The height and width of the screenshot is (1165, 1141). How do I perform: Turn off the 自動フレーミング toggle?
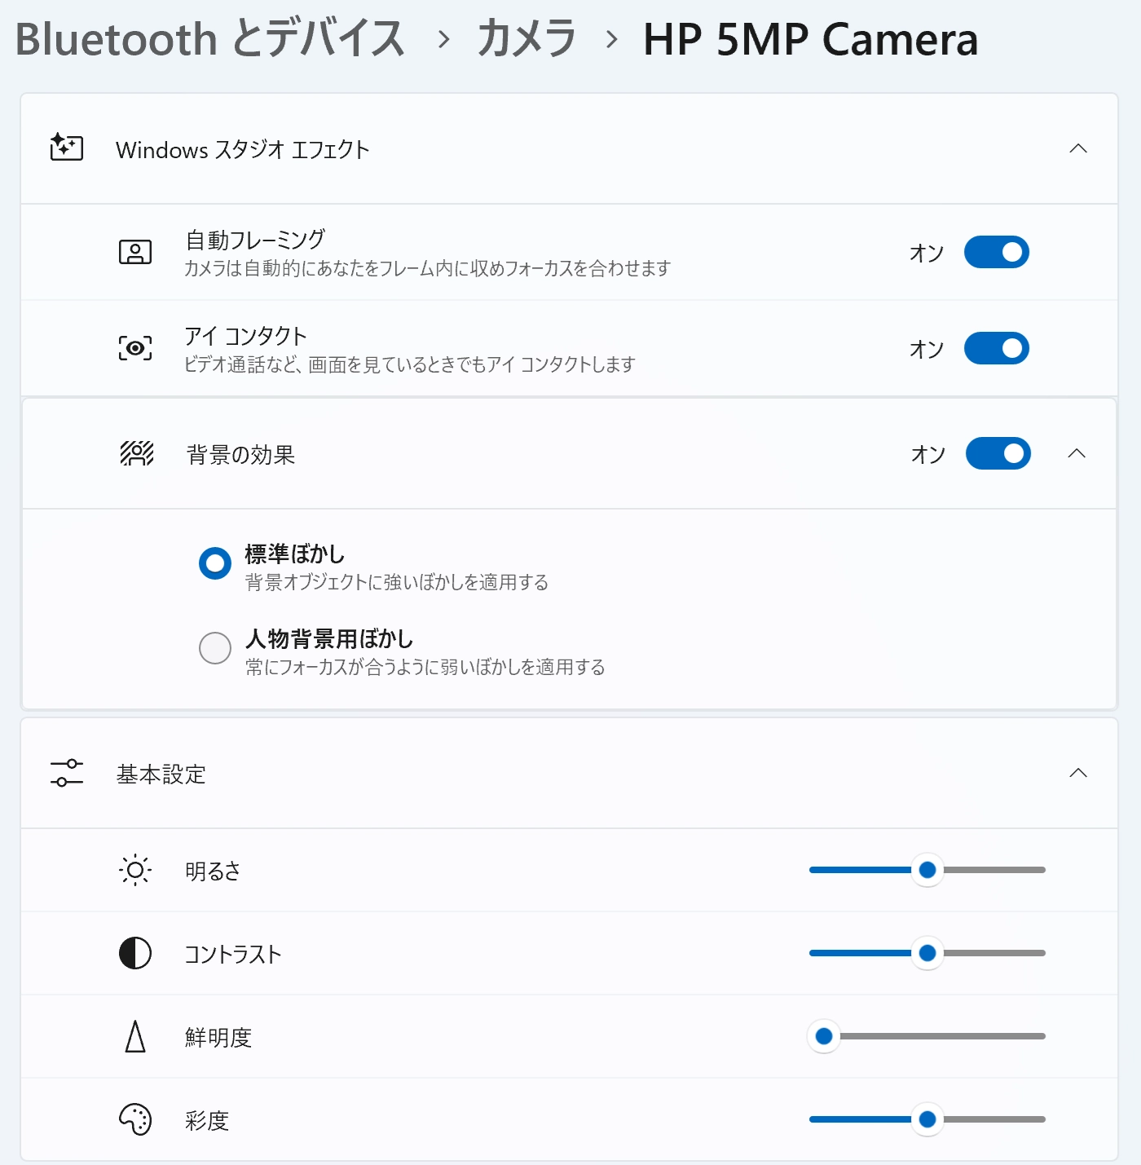[x=997, y=252]
